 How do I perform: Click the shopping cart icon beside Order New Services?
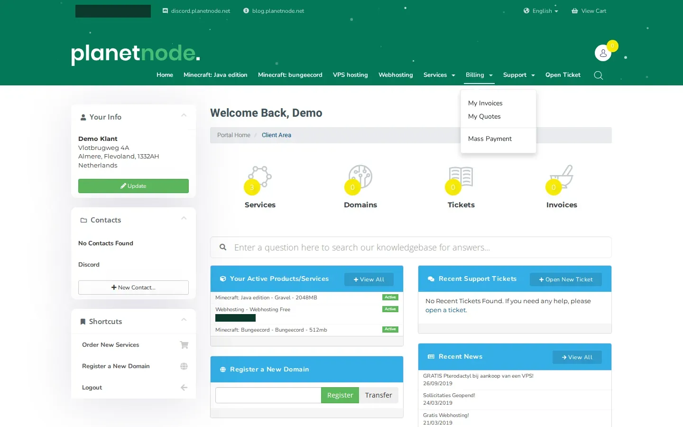(x=184, y=345)
